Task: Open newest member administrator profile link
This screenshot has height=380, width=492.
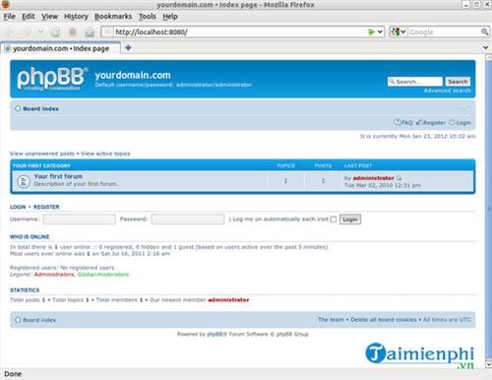Action: coord(228,300)
